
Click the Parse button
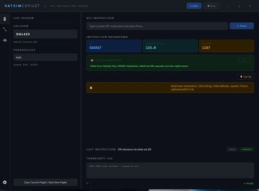(241, 26)
